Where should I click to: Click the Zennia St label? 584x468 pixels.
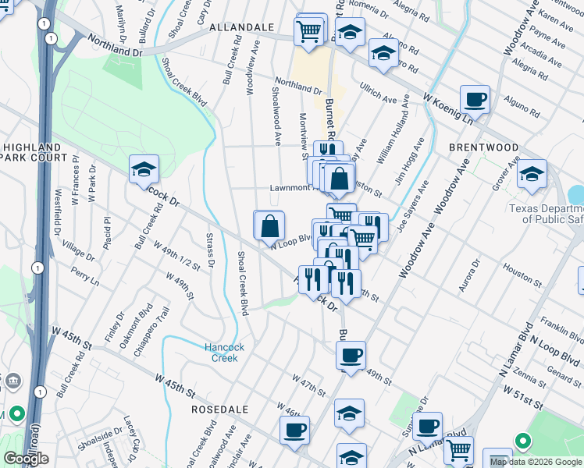(x=529, y=378)
